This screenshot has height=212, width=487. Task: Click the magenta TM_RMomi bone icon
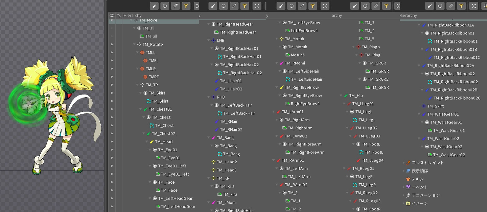coord(281,63)
